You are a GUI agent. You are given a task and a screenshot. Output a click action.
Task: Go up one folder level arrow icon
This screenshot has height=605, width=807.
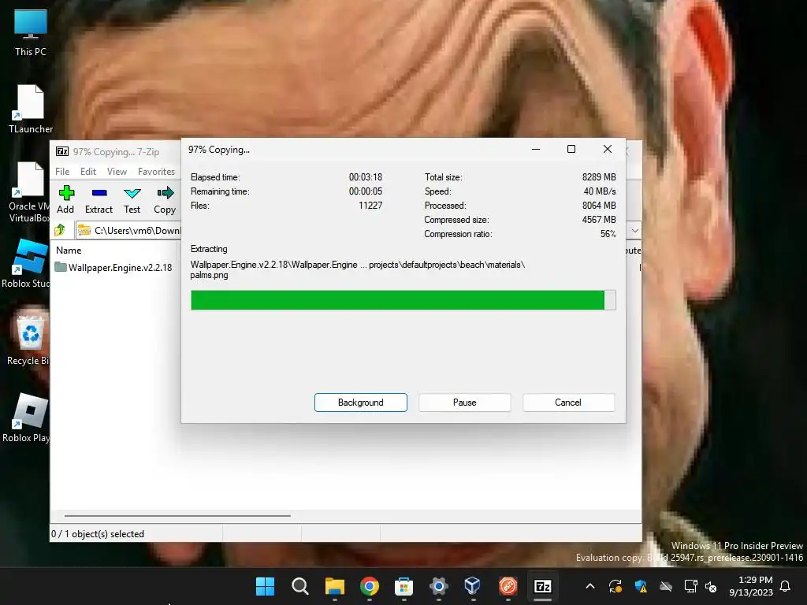pos(60,230)
